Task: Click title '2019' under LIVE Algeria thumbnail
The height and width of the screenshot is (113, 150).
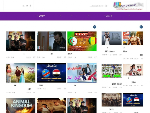Action: [x=70, y=54]
